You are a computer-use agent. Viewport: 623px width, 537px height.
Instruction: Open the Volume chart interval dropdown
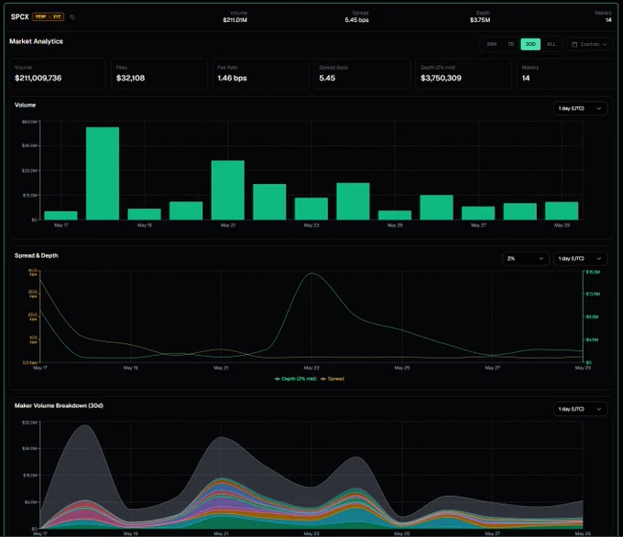coord(580,108)
